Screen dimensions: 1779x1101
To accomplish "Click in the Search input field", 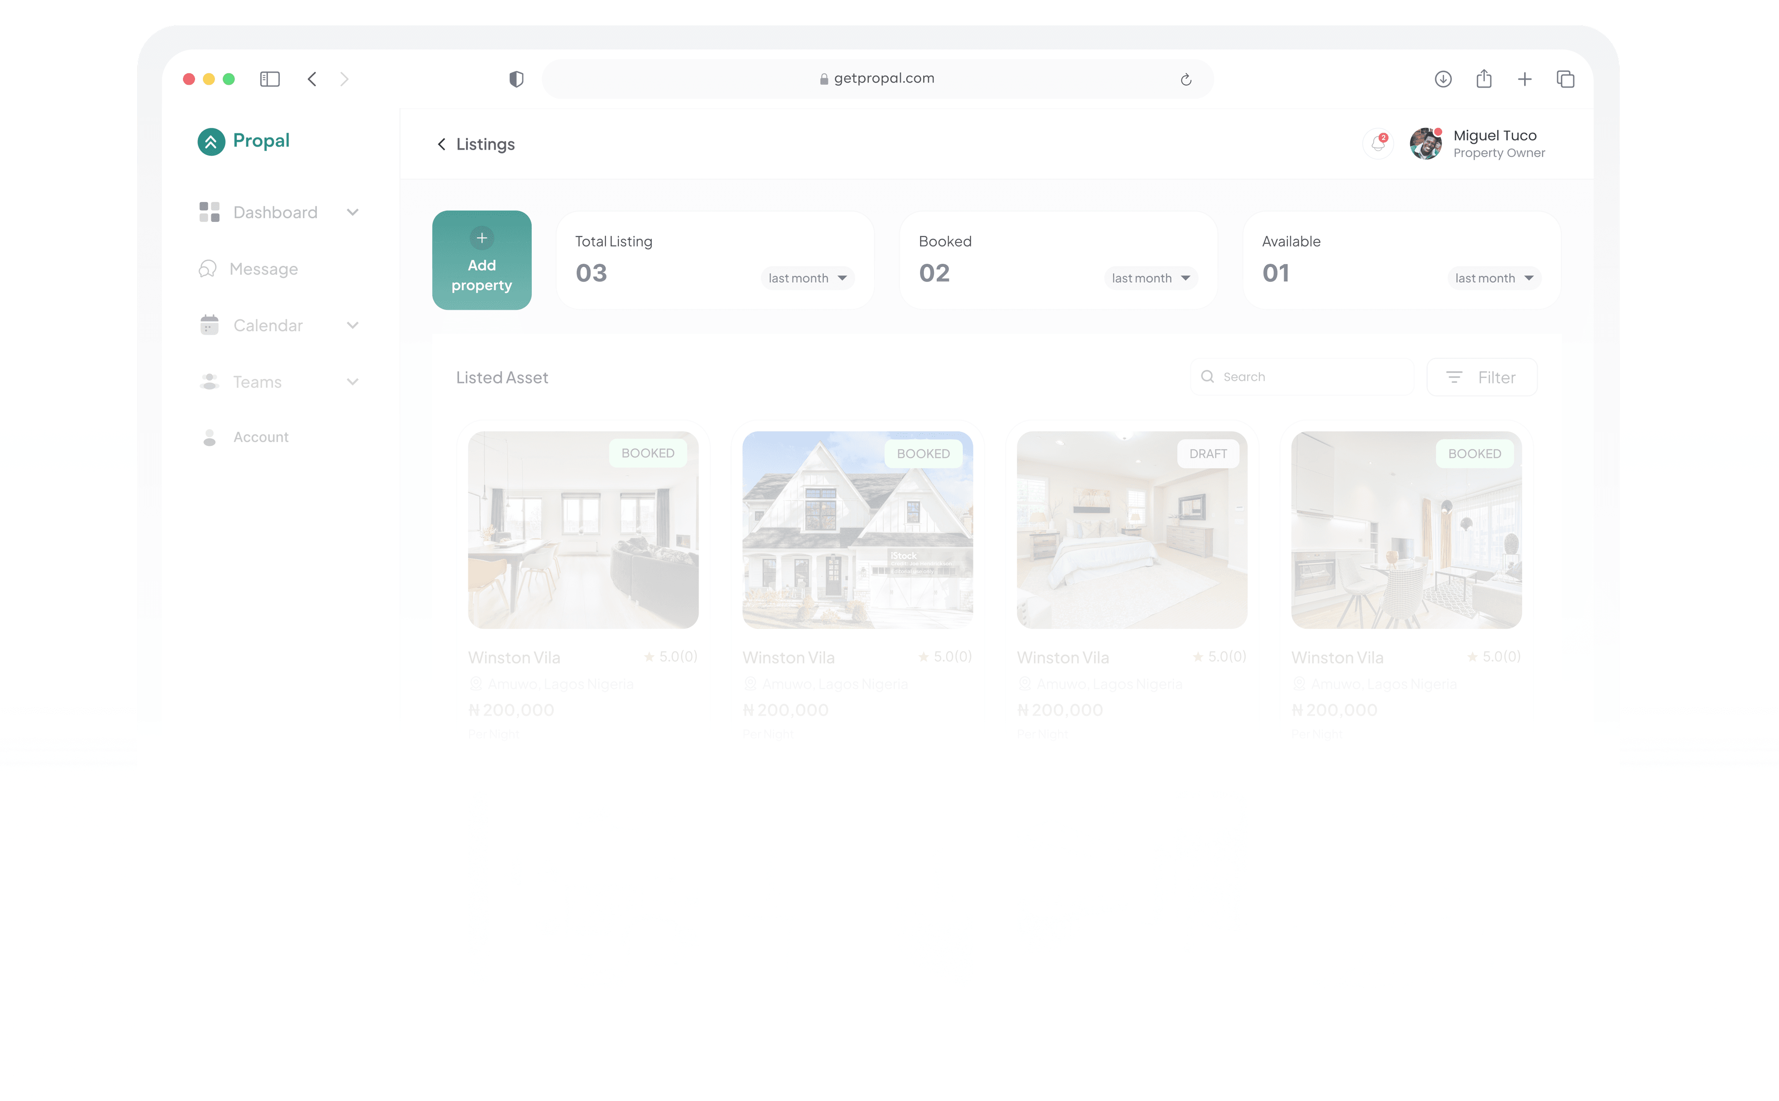I will 1302,376.
